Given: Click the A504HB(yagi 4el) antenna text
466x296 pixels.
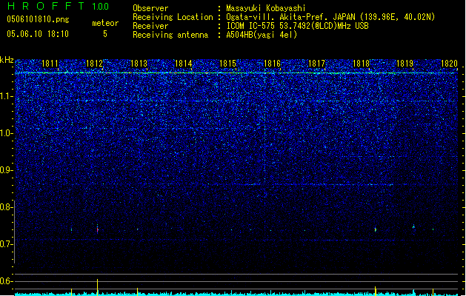Looking at the screenshot, I should (x=262, y=35).
